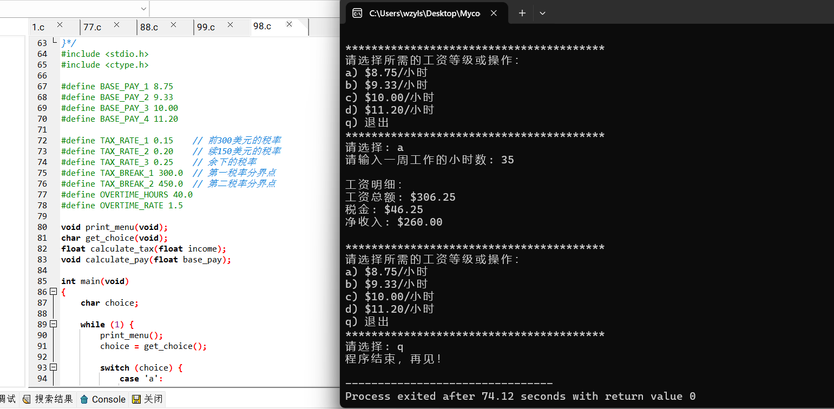Click the '#define BASE_PAY_4 11.20' line
This screenshot has width=834, height=409.
120,119
